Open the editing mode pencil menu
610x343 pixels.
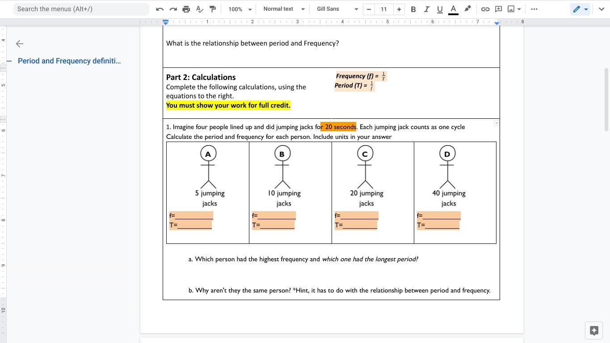click(581, 9)
